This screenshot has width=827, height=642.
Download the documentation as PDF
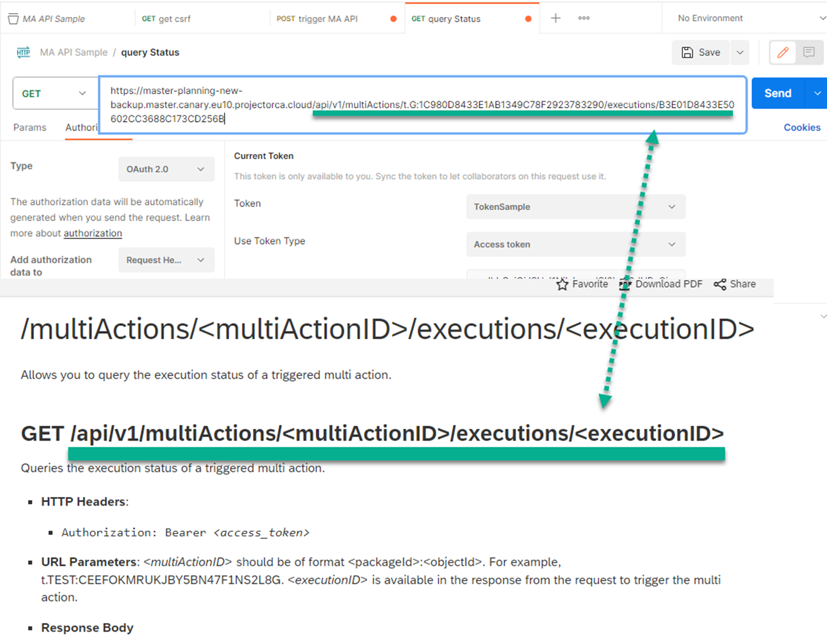(661, 284)
